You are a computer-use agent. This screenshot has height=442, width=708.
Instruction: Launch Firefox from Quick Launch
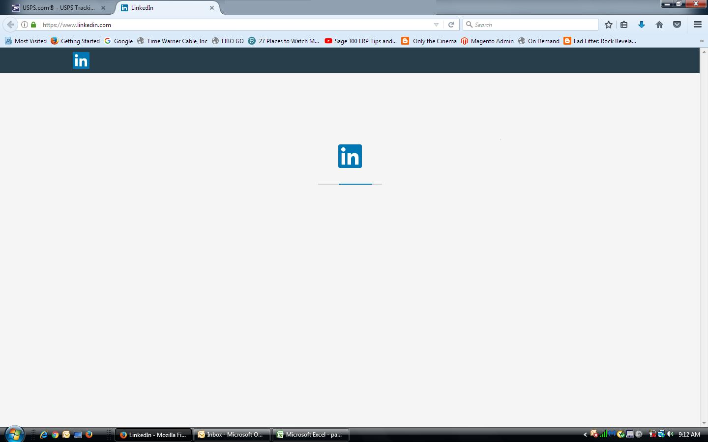pos(89,435)
